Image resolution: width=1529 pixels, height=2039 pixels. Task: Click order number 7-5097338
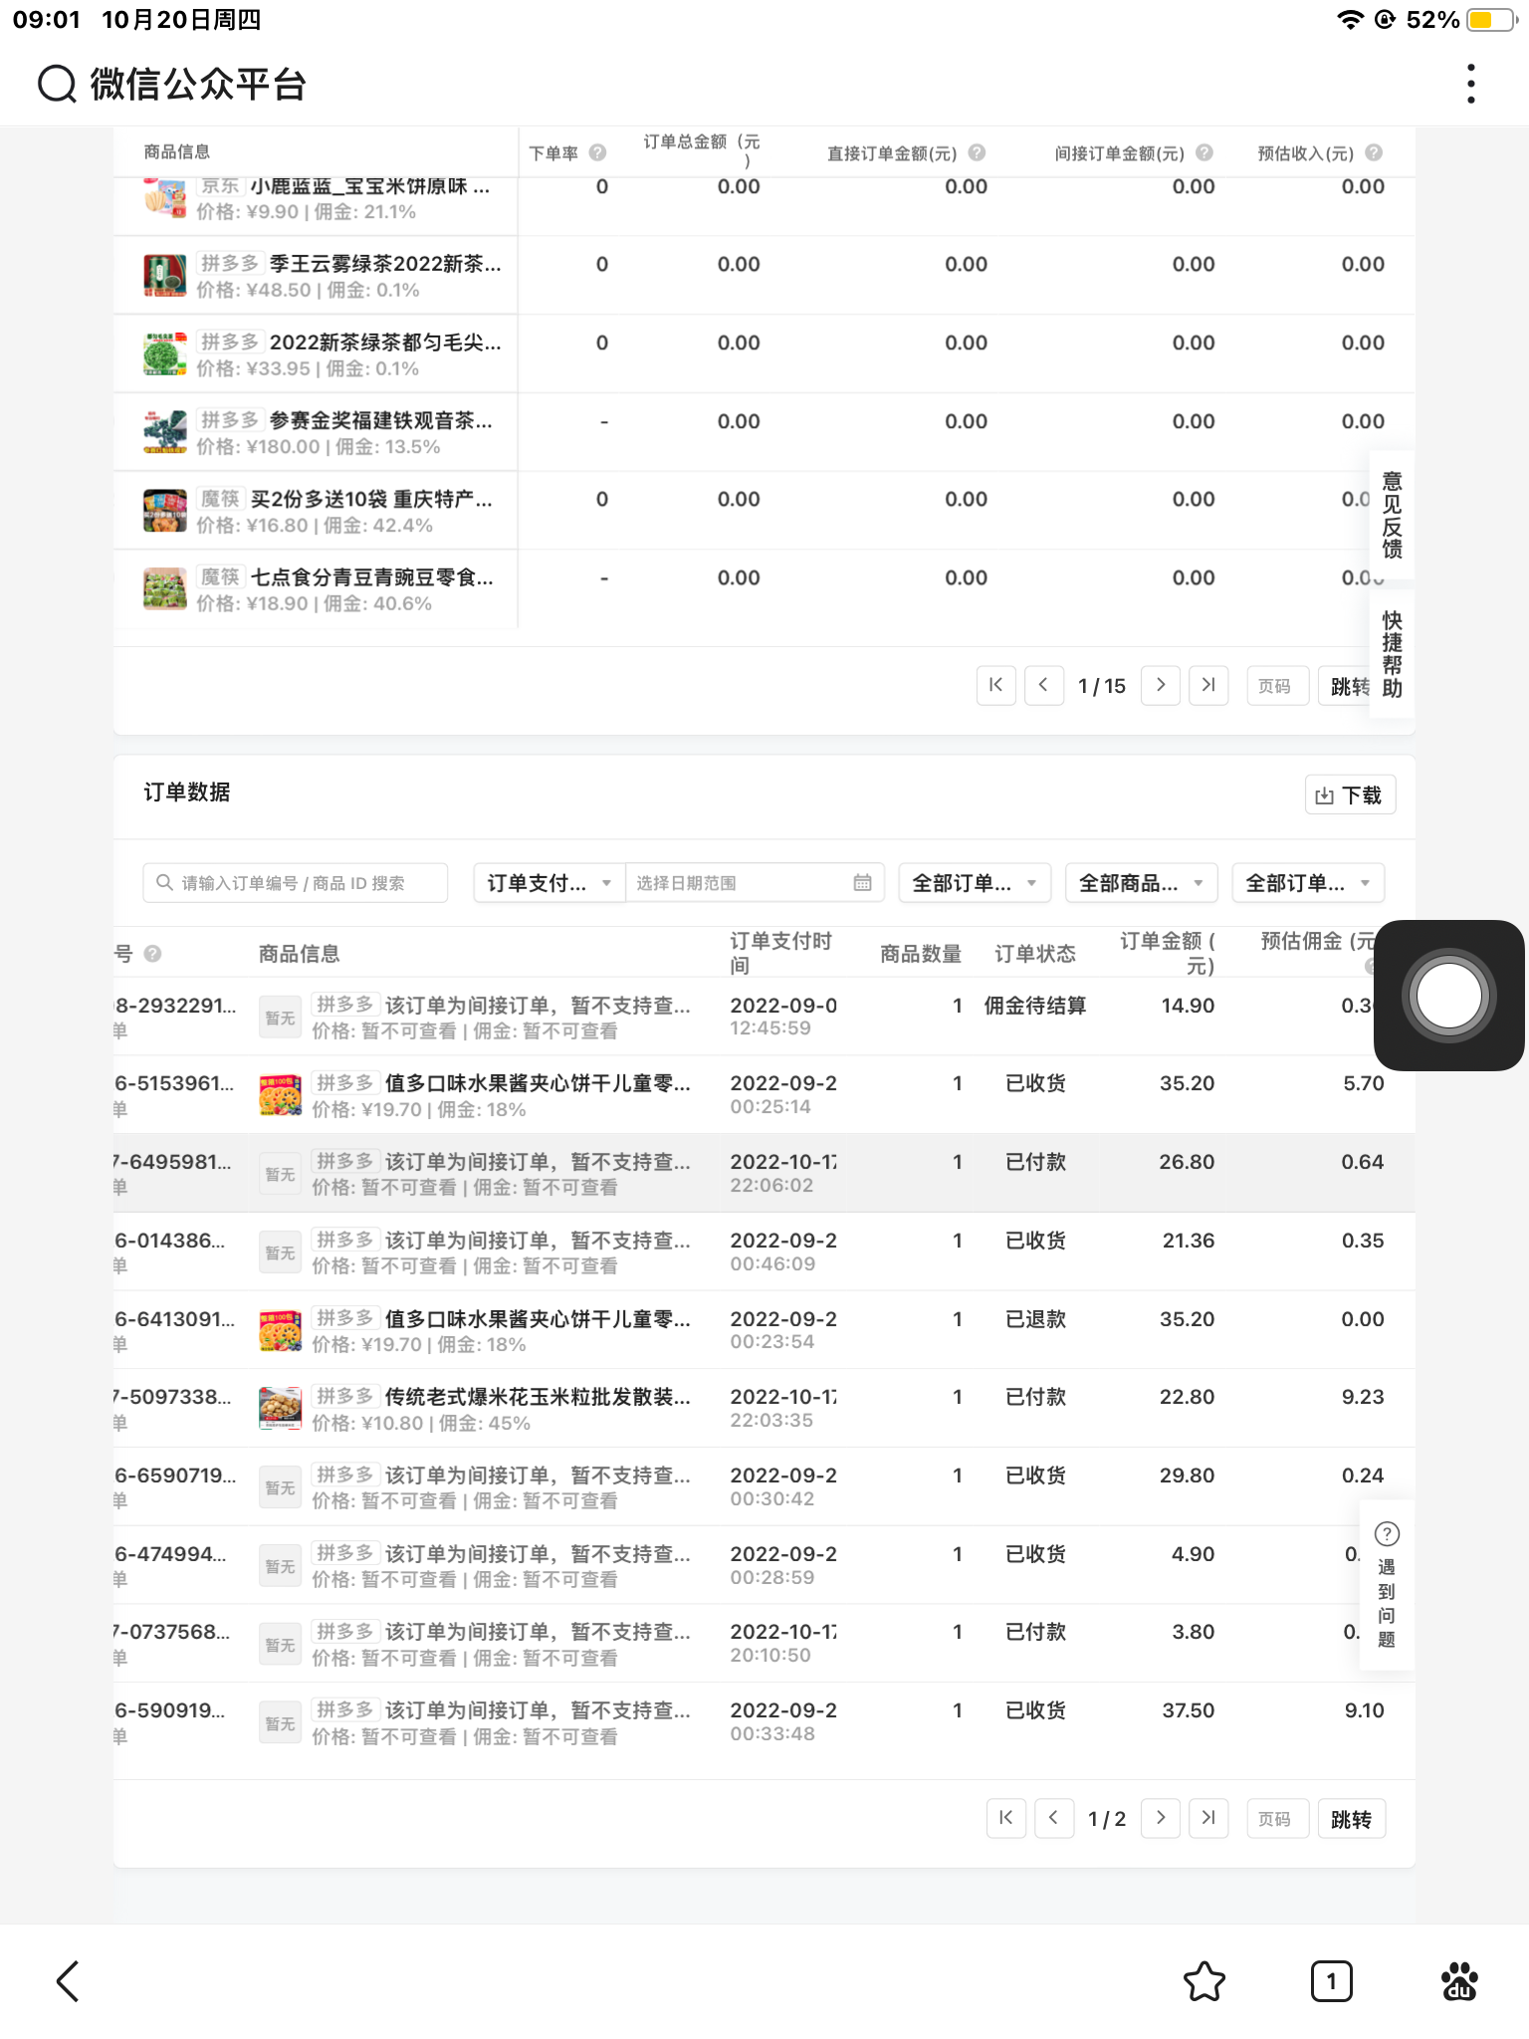(172, 1397)
